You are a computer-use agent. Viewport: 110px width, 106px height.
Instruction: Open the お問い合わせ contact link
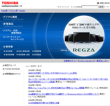104,3
